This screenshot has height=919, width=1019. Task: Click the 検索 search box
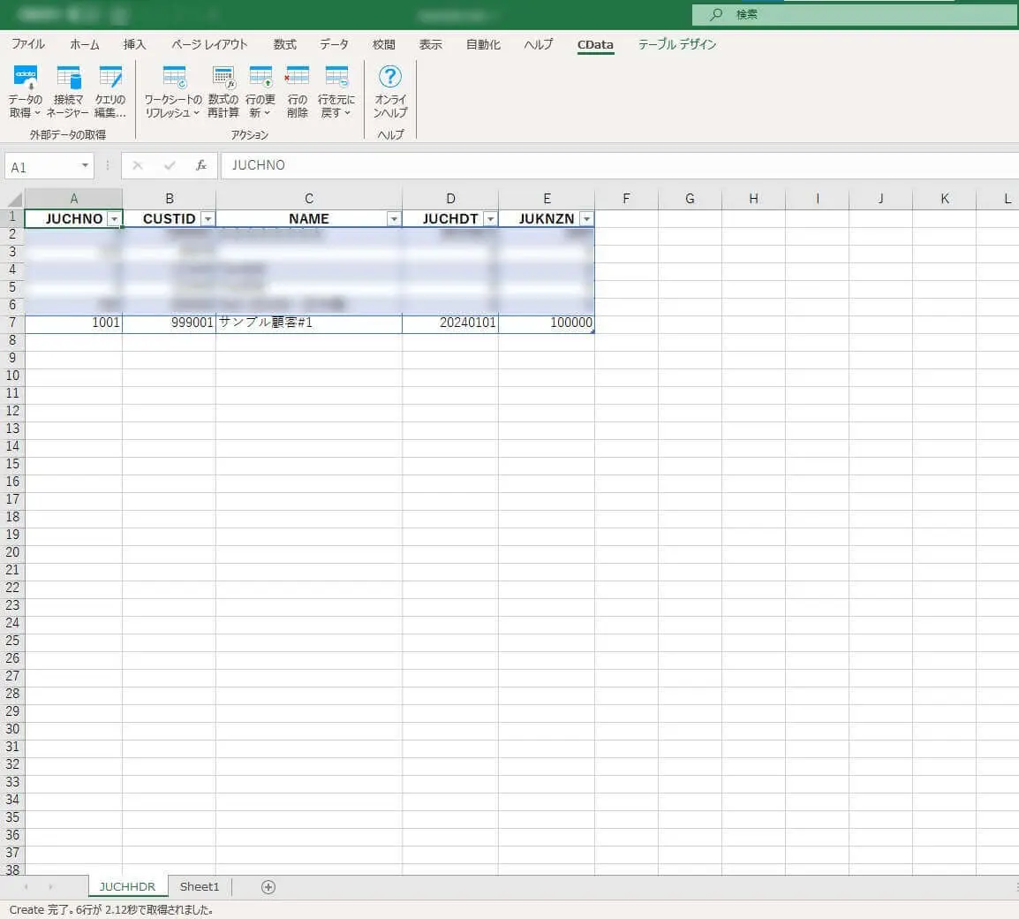(x=855, y=13)
